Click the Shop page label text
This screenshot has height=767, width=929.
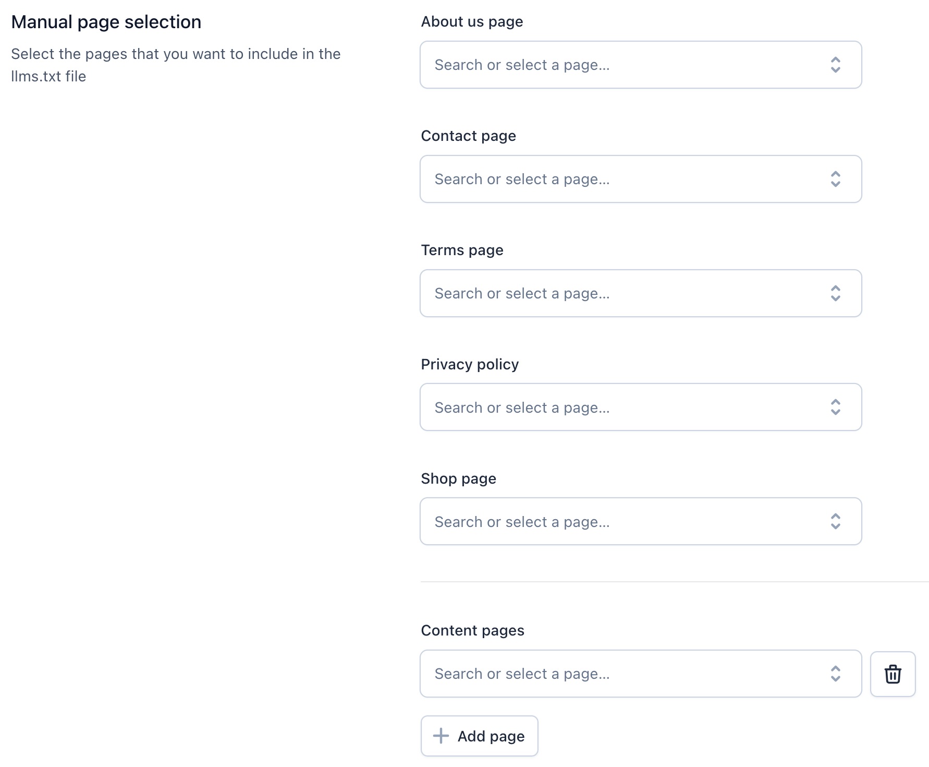(458, 478)
